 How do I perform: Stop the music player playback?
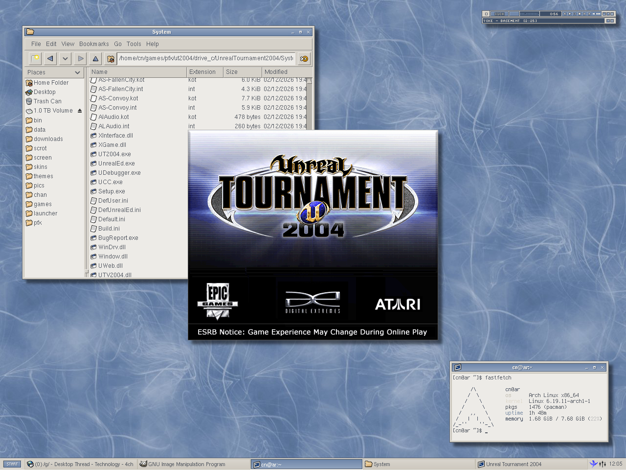coord(580,14)
